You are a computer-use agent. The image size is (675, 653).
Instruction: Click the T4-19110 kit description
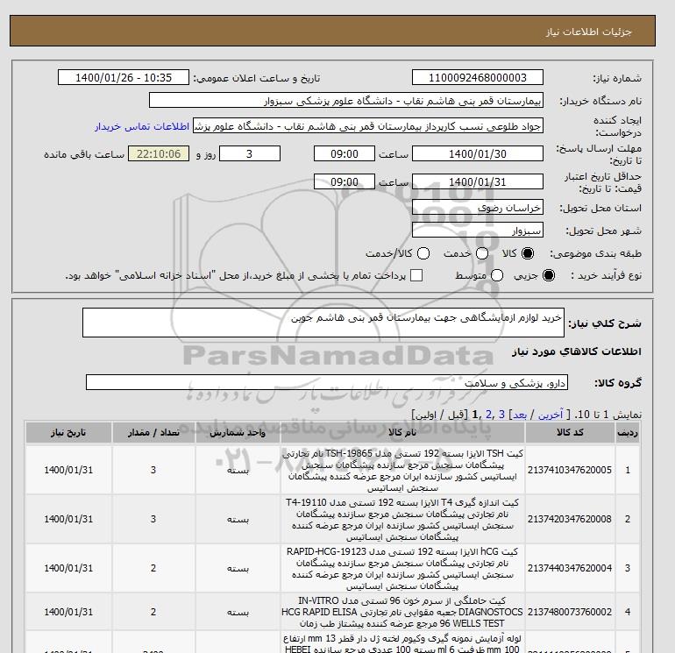coord(402,520)
